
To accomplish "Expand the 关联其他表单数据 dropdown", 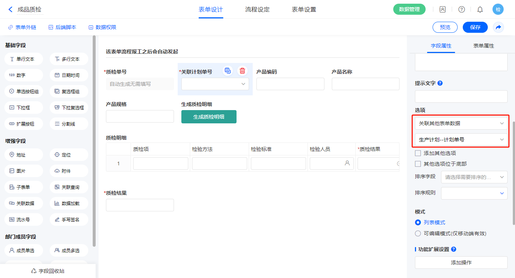I will [461, 123].
